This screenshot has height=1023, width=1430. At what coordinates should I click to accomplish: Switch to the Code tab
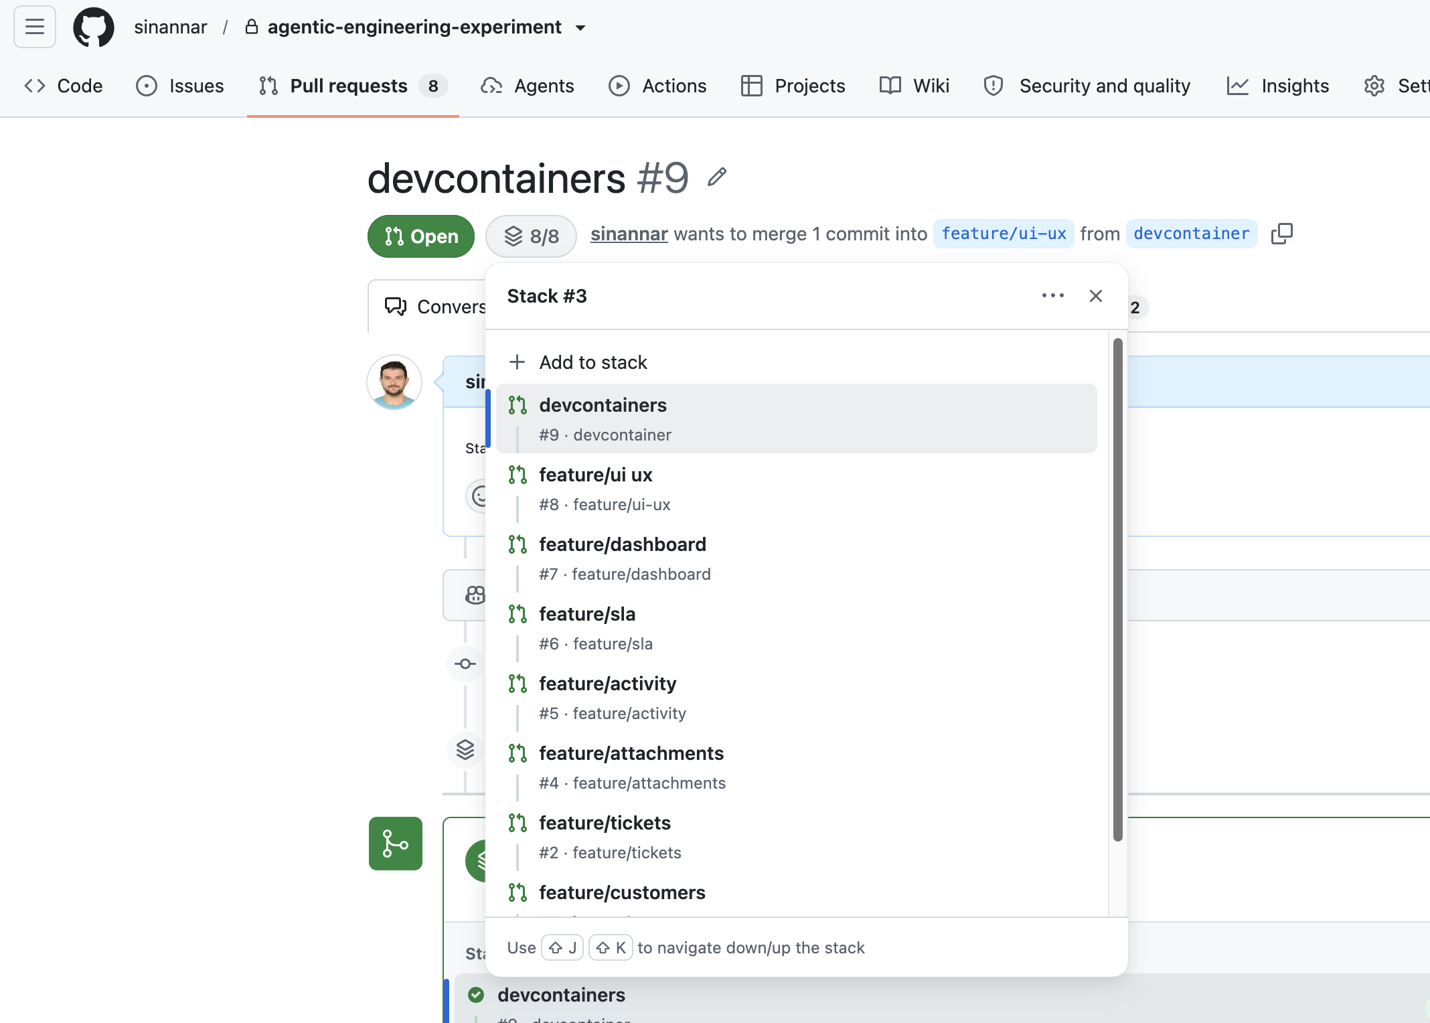point(64,86)
